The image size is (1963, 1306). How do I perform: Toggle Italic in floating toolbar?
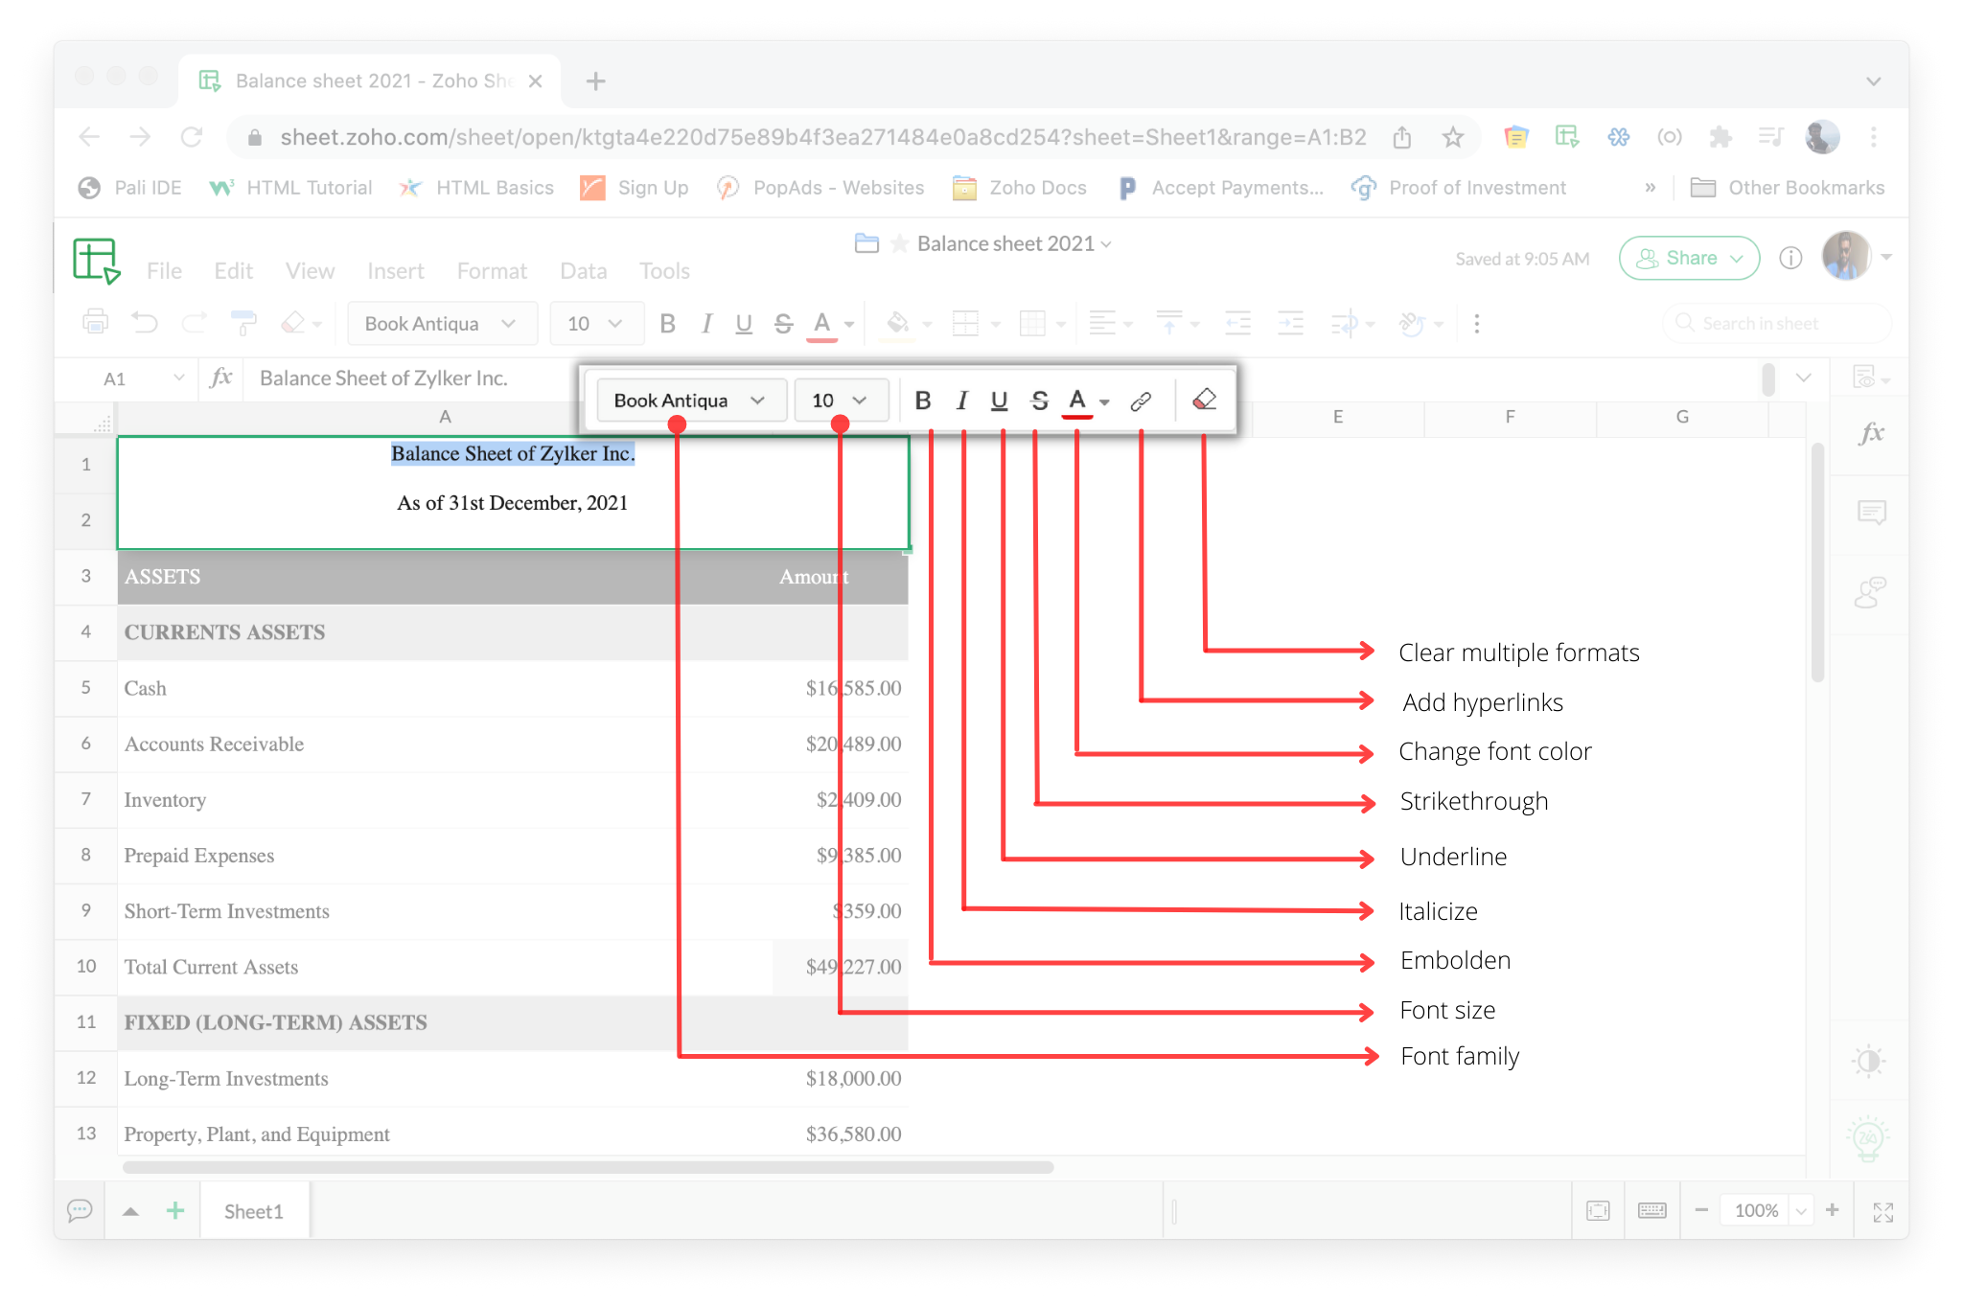tap(961, 401)
